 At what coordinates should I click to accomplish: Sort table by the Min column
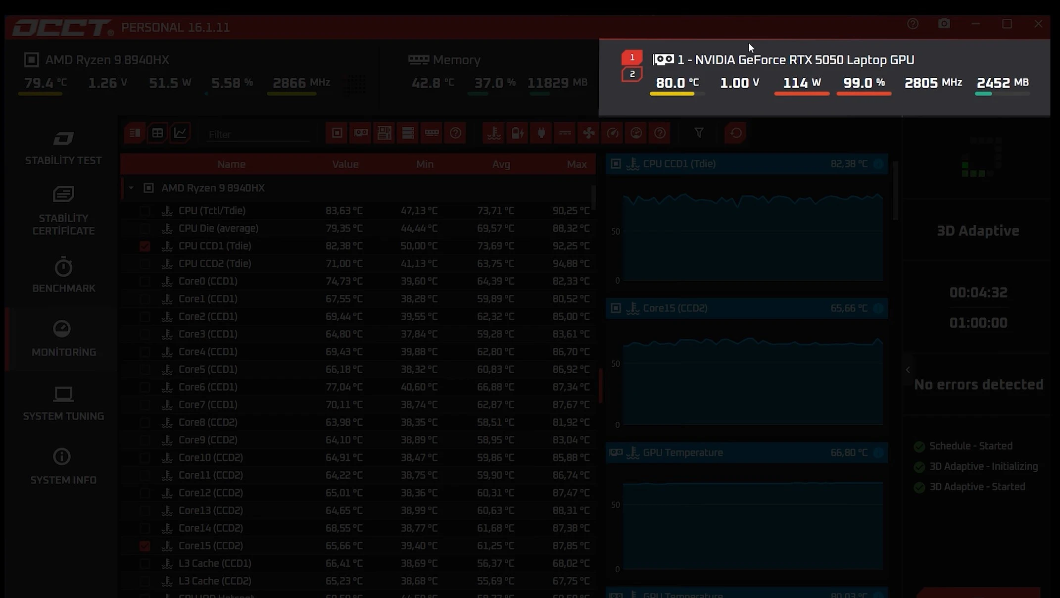coord(425,164)
